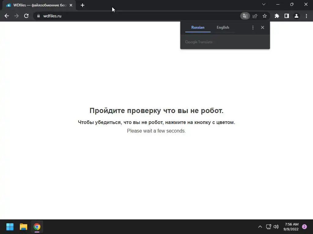This screenshot has width=313, height=234.
Task: Close the Google Translate popup
Action: [263, 27]
